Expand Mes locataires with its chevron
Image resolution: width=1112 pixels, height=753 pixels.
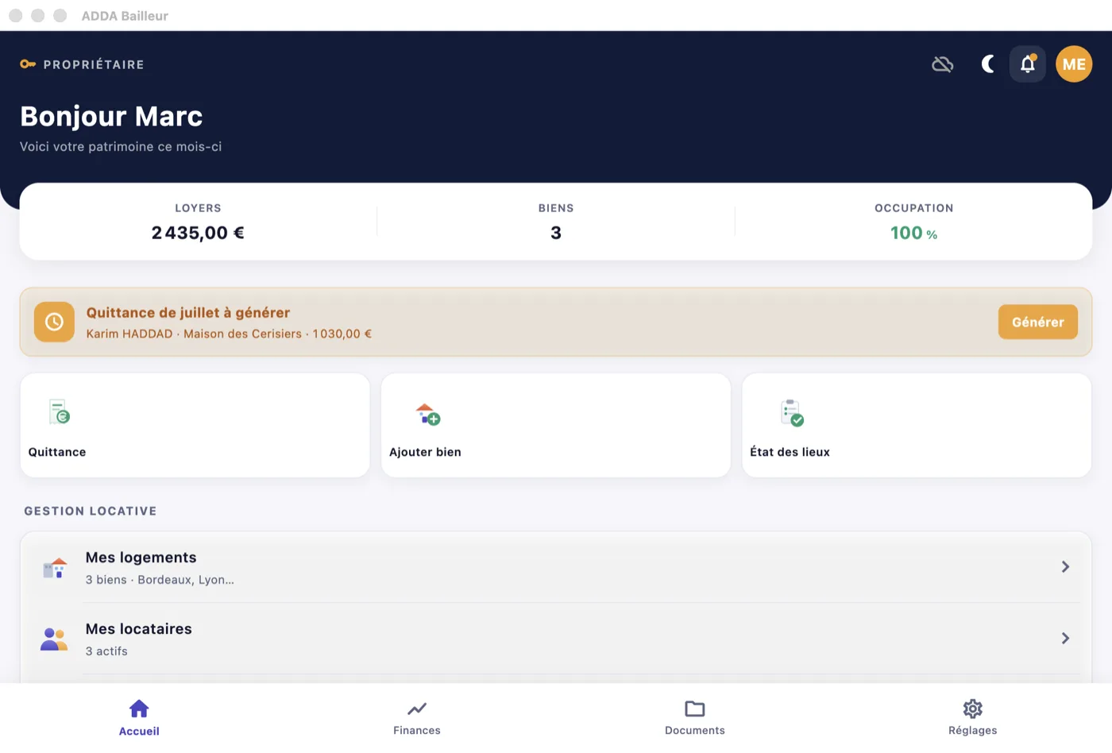[x=1065, y=639]
